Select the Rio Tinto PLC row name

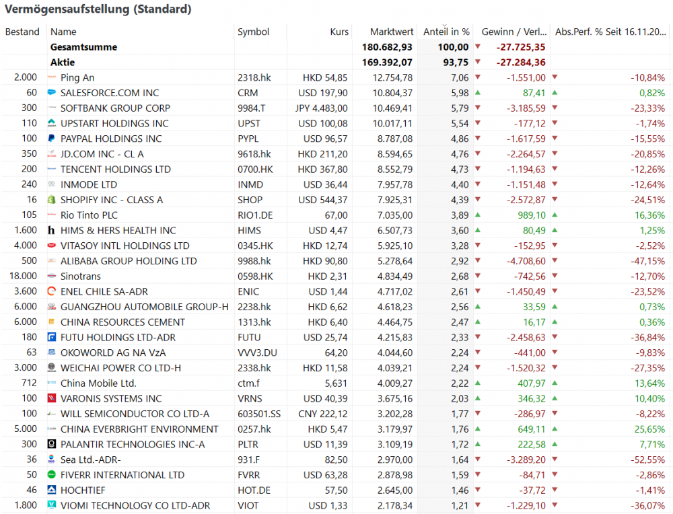pos(89,215)
